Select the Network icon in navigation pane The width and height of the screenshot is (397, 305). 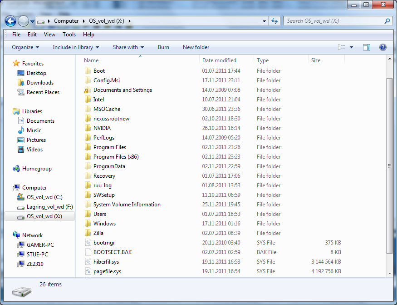point(16,235)
